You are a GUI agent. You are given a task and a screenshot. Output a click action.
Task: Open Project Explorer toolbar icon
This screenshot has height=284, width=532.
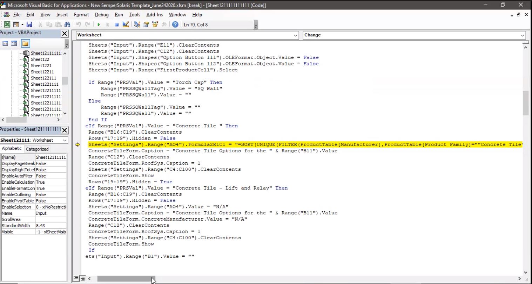click(137, 24)
